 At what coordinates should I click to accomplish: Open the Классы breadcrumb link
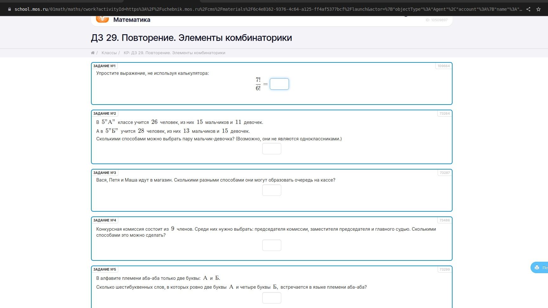(x=109, y=53)
